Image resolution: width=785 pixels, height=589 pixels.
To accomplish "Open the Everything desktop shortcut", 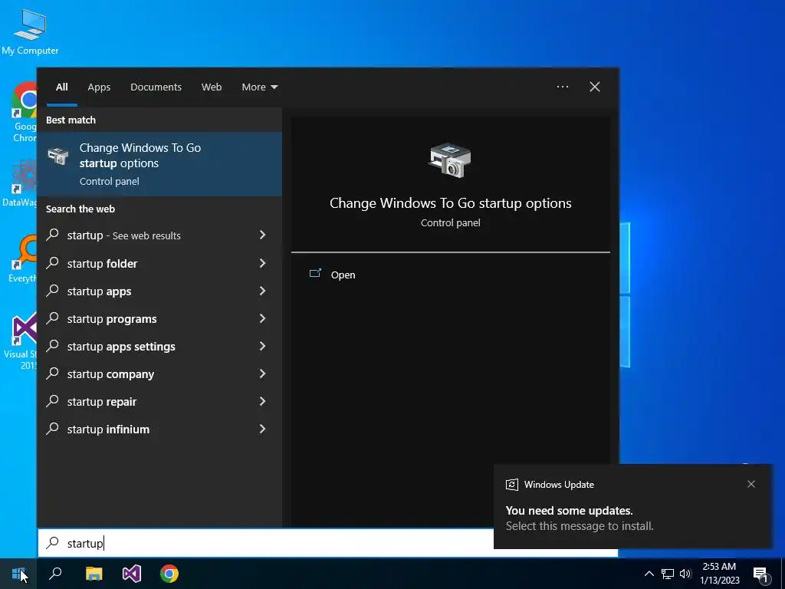I will 22,259.
